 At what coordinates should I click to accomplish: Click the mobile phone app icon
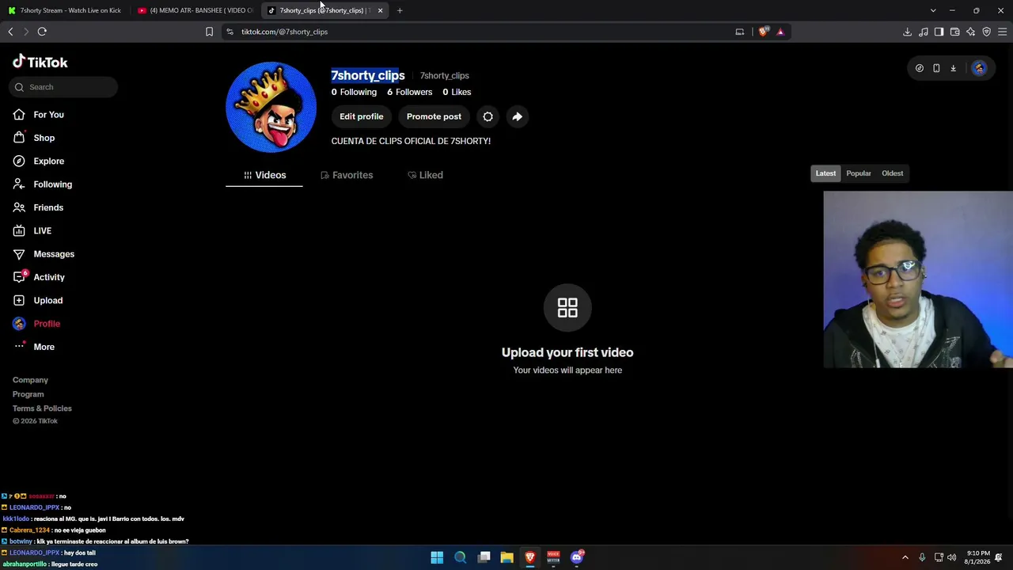coord(936,68)
